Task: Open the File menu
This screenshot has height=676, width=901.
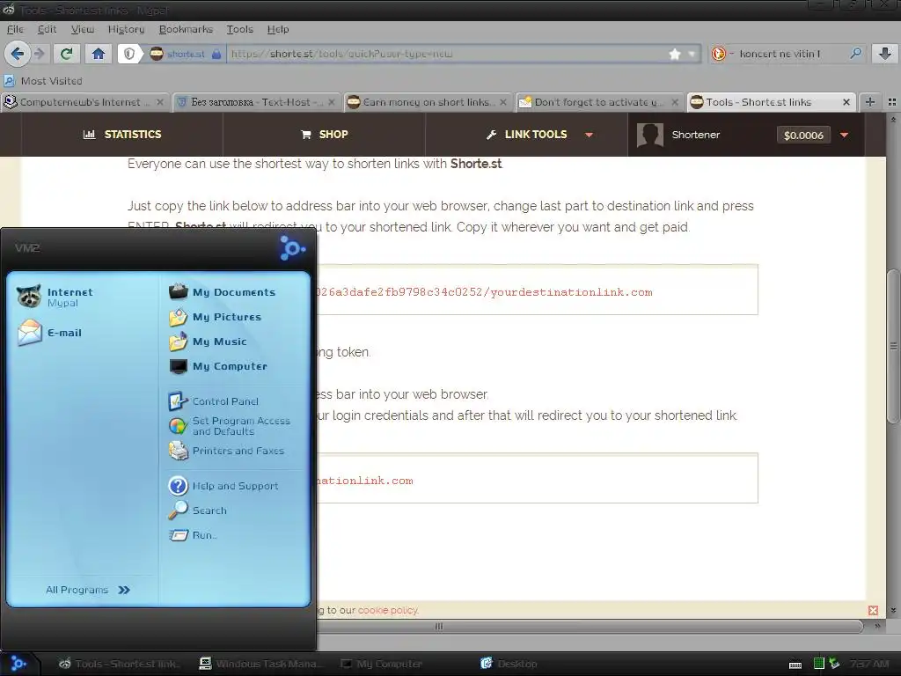Action: (x=15, y=29)
